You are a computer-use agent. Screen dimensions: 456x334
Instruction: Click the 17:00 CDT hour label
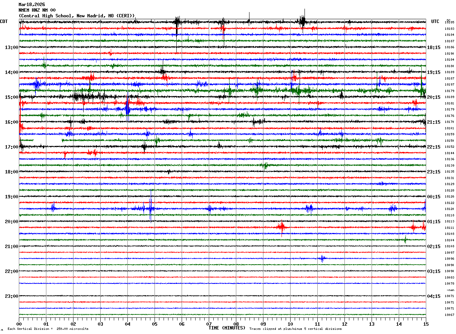(x=12, y=147)
